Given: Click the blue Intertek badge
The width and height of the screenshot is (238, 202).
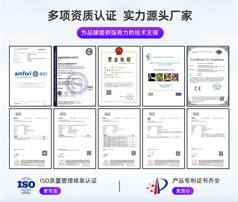Looking at the screenshot, I should point(178,94).
